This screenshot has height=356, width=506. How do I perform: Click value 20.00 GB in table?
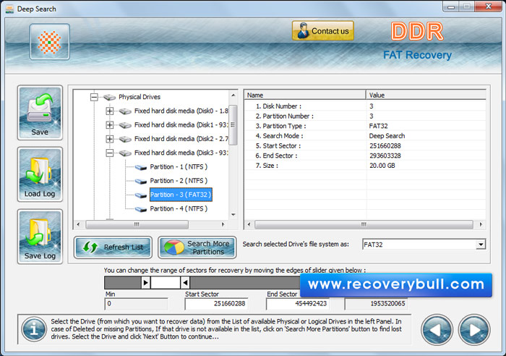382,166
